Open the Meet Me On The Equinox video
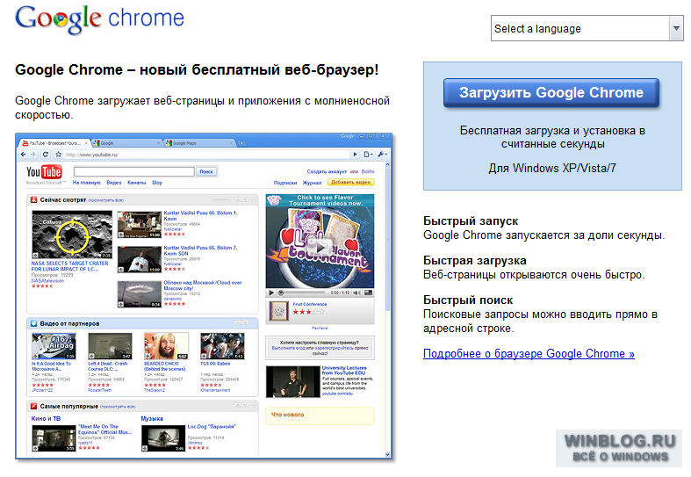This screenshot has height=477, width=691. coord(104,430)
